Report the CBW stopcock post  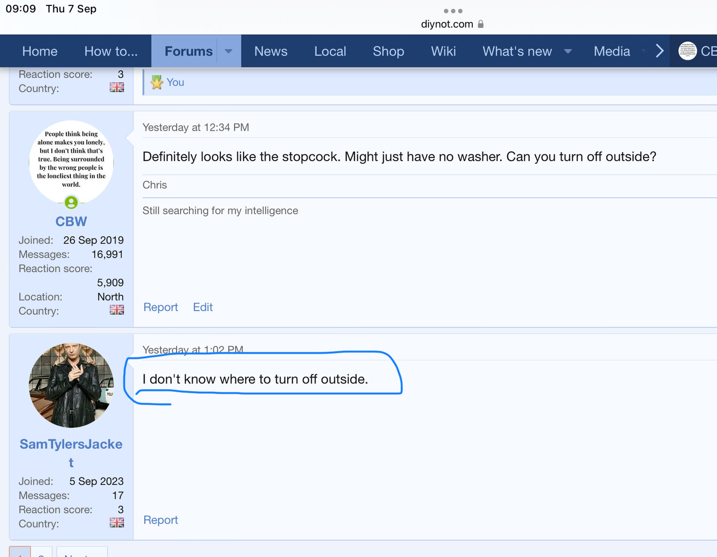160,307
